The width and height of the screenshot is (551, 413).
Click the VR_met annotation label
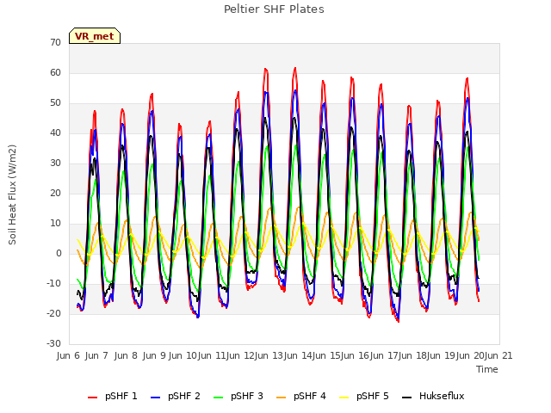(95, 36)
